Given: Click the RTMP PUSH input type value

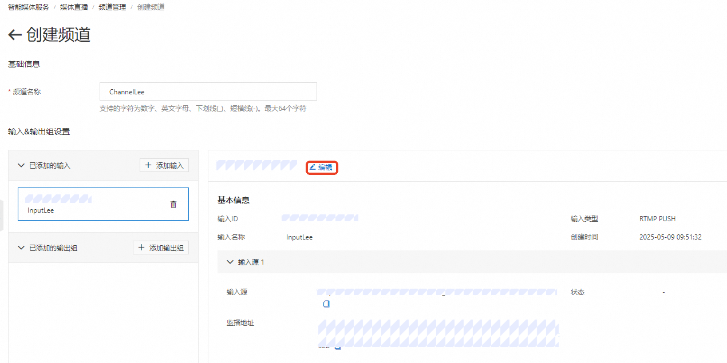Looking at the screenshot, I should click(x=658, y=219).
